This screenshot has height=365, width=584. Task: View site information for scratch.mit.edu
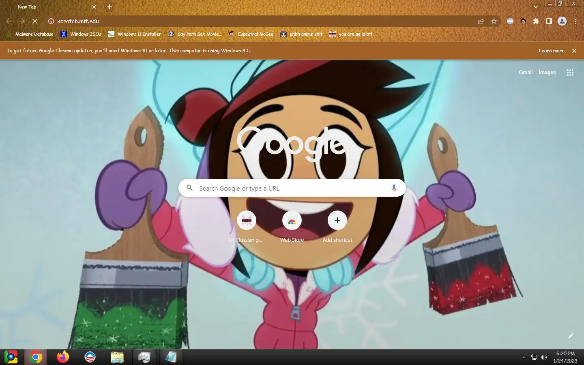[51, 21]
